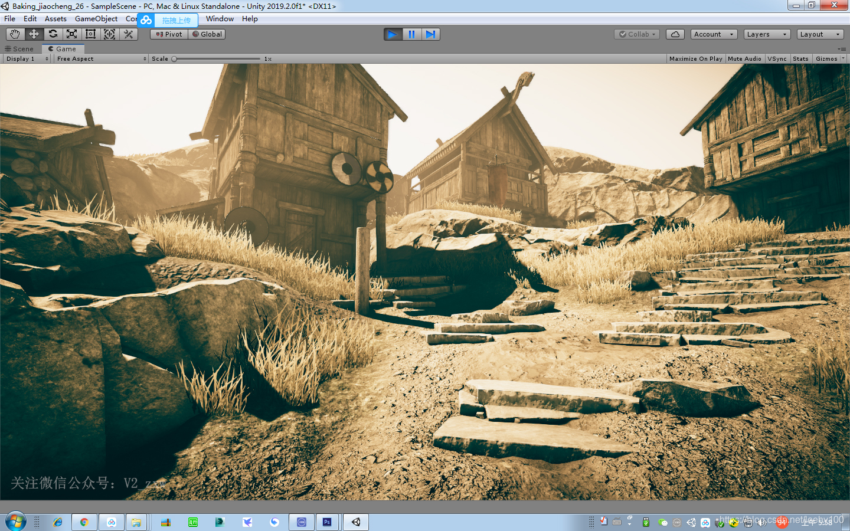Open the Collab dropdown
The height and width of the screenshot is (531, 850).
point(637,34)
